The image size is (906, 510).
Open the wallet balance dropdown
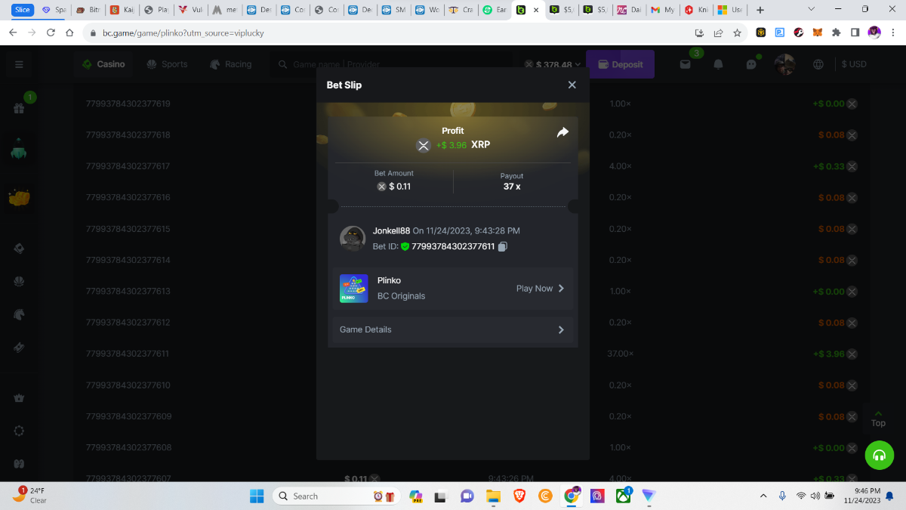[553, 65]
